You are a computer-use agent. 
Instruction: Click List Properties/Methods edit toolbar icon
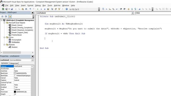click(x=103, y=9)
